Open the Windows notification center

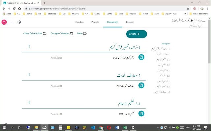coord(206,128)
